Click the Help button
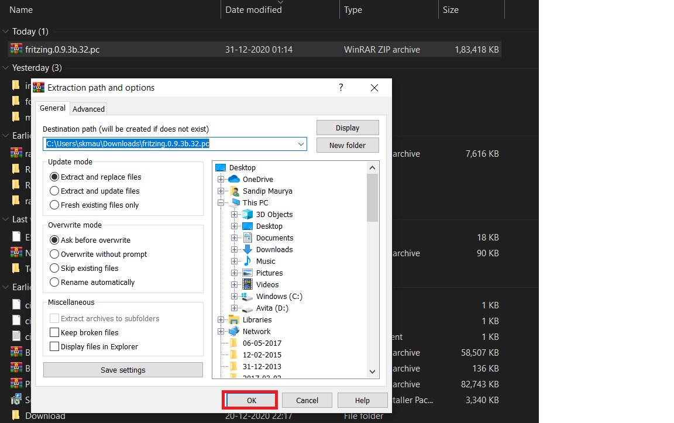The height and width of the screenshot is (423, 674). click(x=362, y=400)
